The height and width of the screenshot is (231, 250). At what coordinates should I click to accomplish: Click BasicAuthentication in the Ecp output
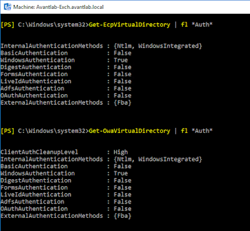[x=34, y=53]
